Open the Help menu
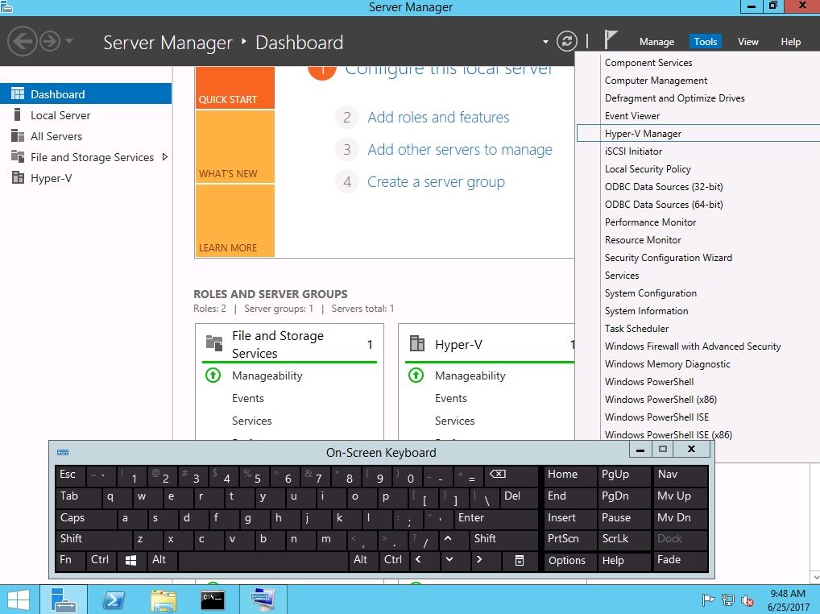Image resolution: width=820 pixels, height=614 pixels. coord(790,42)
